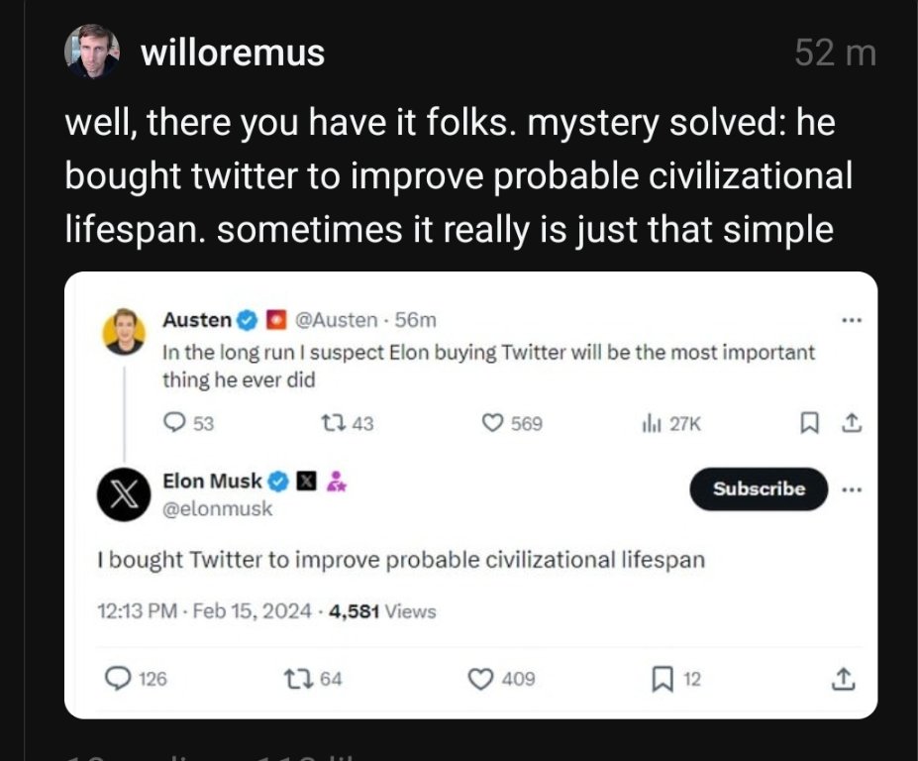The height and width of the screenshot is (761, 918).
Task: Like Elon Musk's tweet with 409 likes
Action: pyautogui.click(x=480, y=679)
